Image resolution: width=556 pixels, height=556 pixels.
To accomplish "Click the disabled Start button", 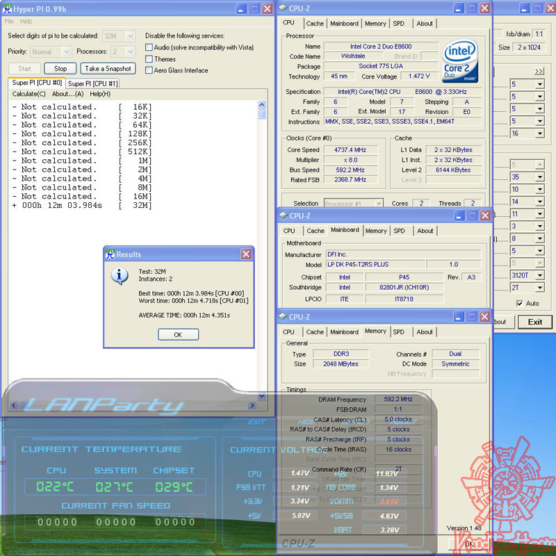I will 24,68.
